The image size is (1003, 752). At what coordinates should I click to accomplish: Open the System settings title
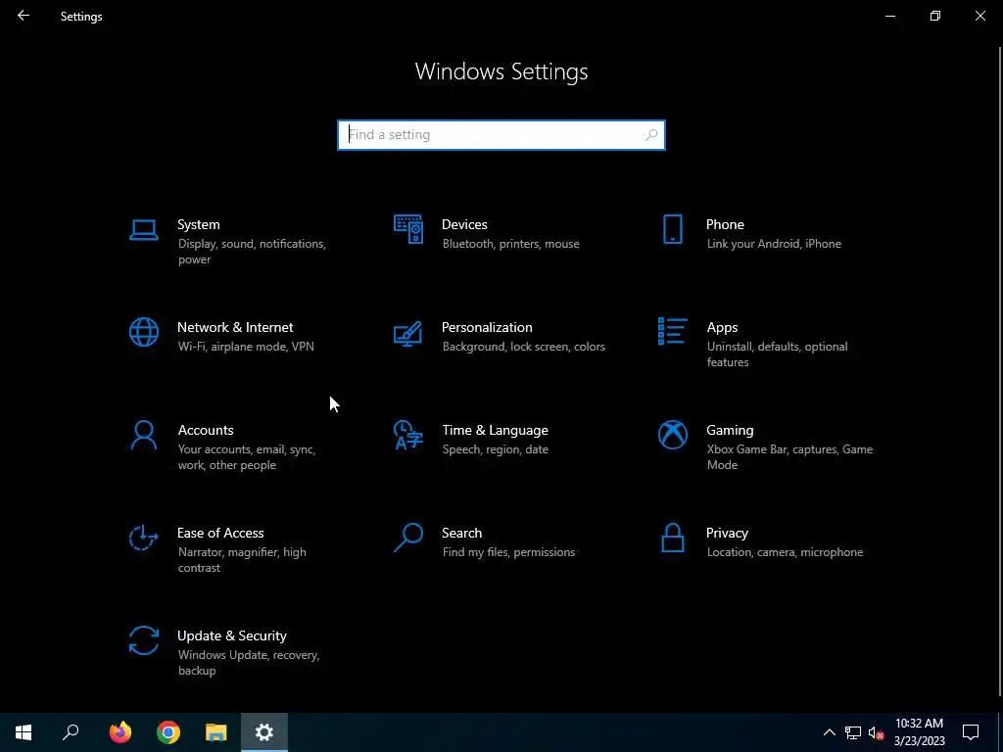(x=198, y=224)
